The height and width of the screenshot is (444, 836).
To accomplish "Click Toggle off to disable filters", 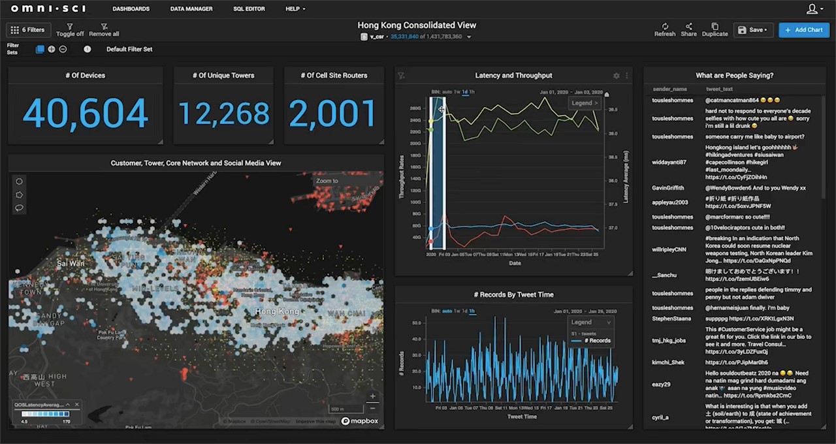I will coord(70,29).
